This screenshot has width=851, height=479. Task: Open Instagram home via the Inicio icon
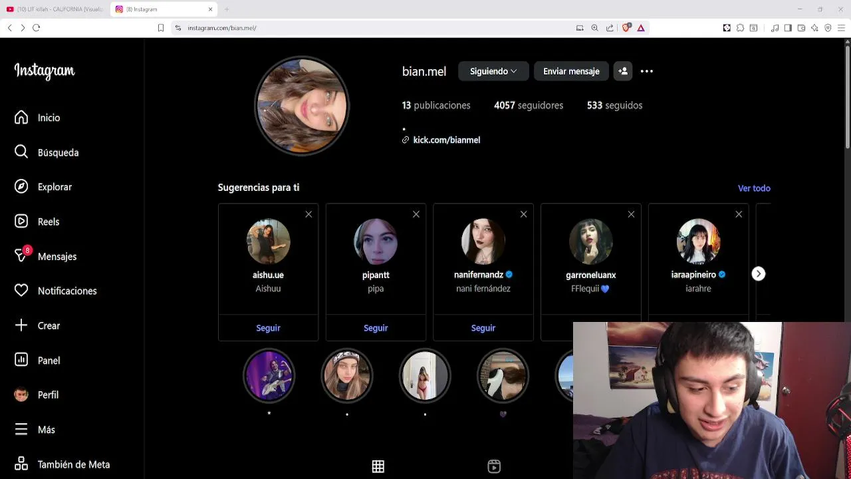21,118
